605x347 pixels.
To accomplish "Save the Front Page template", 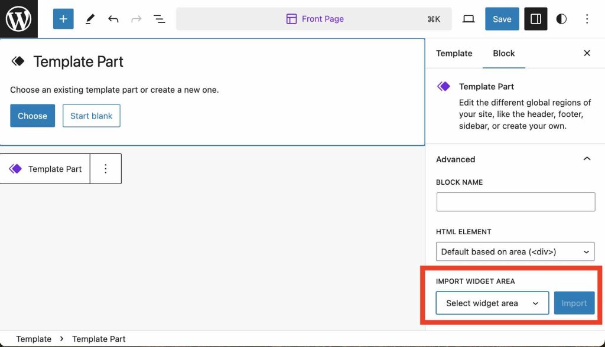I will (502, 18).
